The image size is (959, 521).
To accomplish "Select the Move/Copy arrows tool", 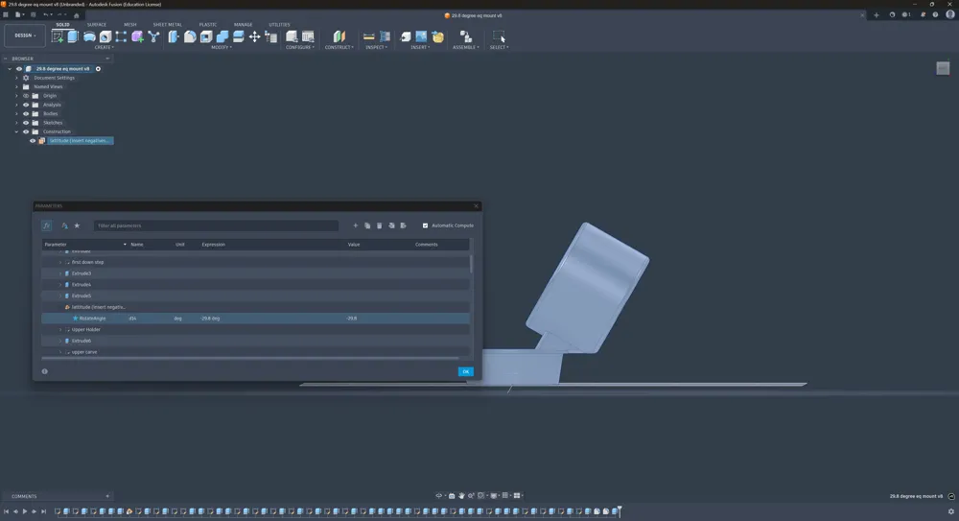I will click(x=254, y=36).
